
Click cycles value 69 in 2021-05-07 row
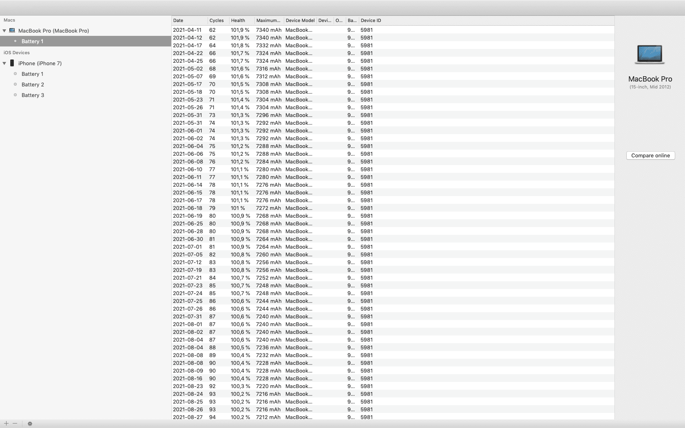click(x=212, y=76)
